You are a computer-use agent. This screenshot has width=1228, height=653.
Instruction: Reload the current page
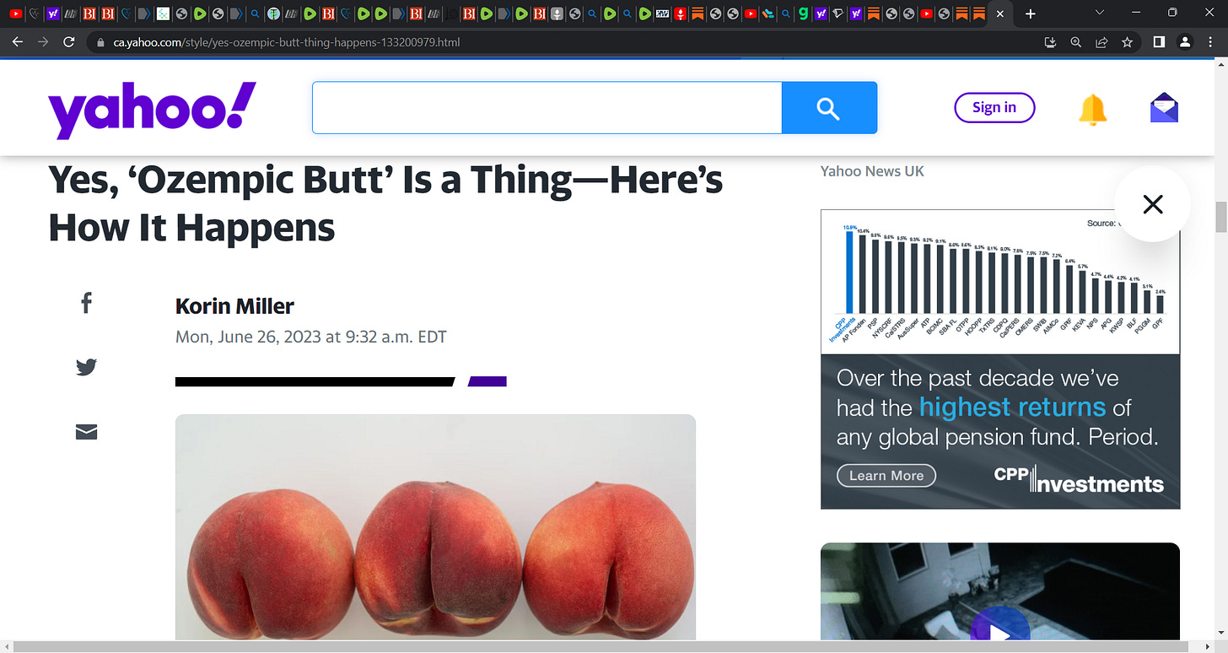(x=69, y=41)
